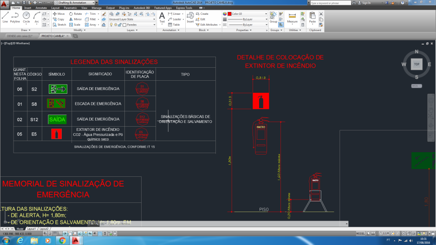This screenshot has width=436, height=245.
Task: Click the Group objects icon
Action: [273, 17]
